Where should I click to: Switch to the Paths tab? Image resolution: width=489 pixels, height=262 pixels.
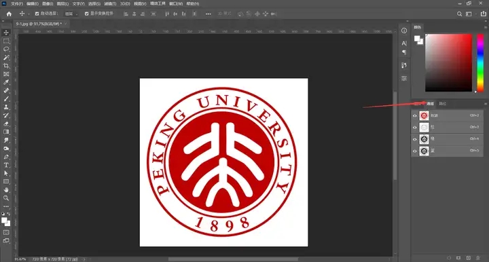[442, 104]
